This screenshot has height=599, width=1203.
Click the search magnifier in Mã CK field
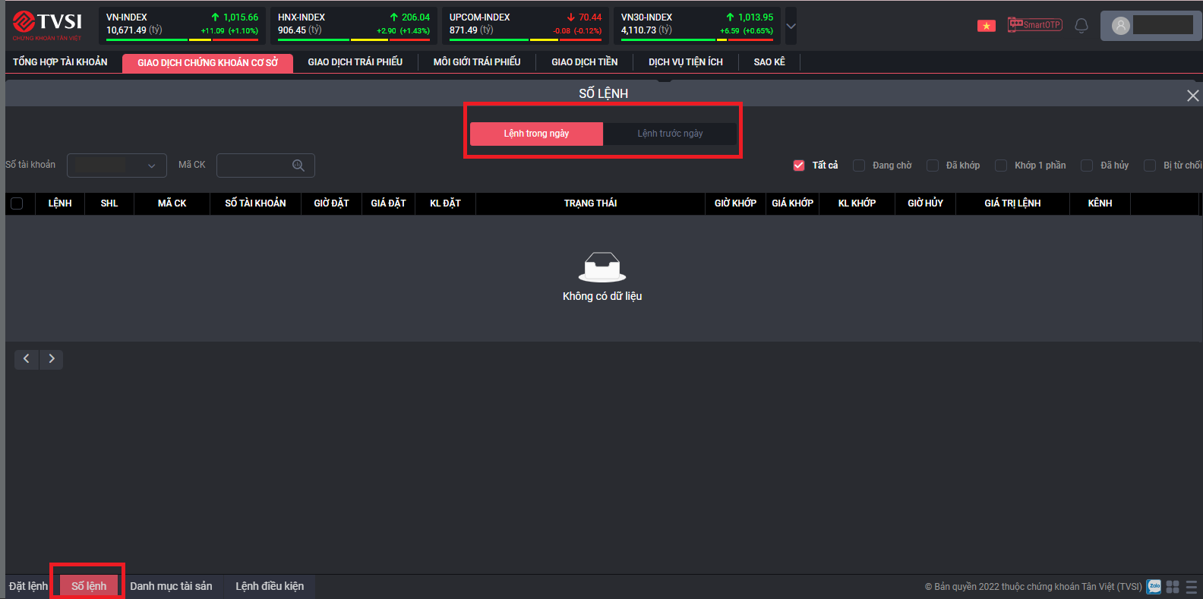(298, 166)
